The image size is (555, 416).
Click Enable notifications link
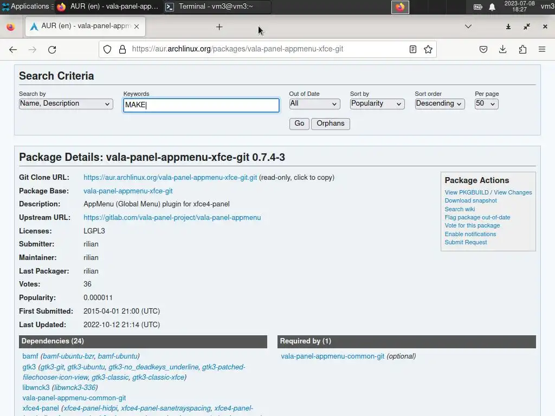pyautogui.click(x=470, y=234)
